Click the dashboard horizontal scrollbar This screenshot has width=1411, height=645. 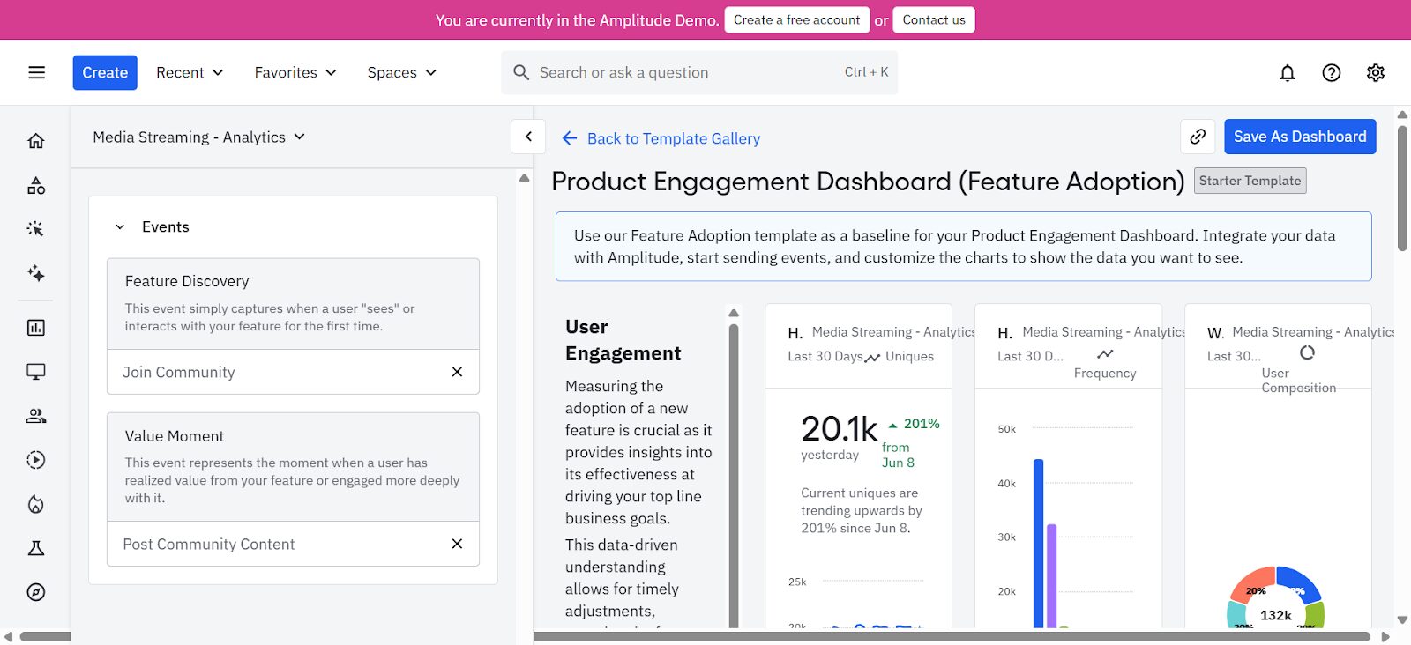(952, 636)
